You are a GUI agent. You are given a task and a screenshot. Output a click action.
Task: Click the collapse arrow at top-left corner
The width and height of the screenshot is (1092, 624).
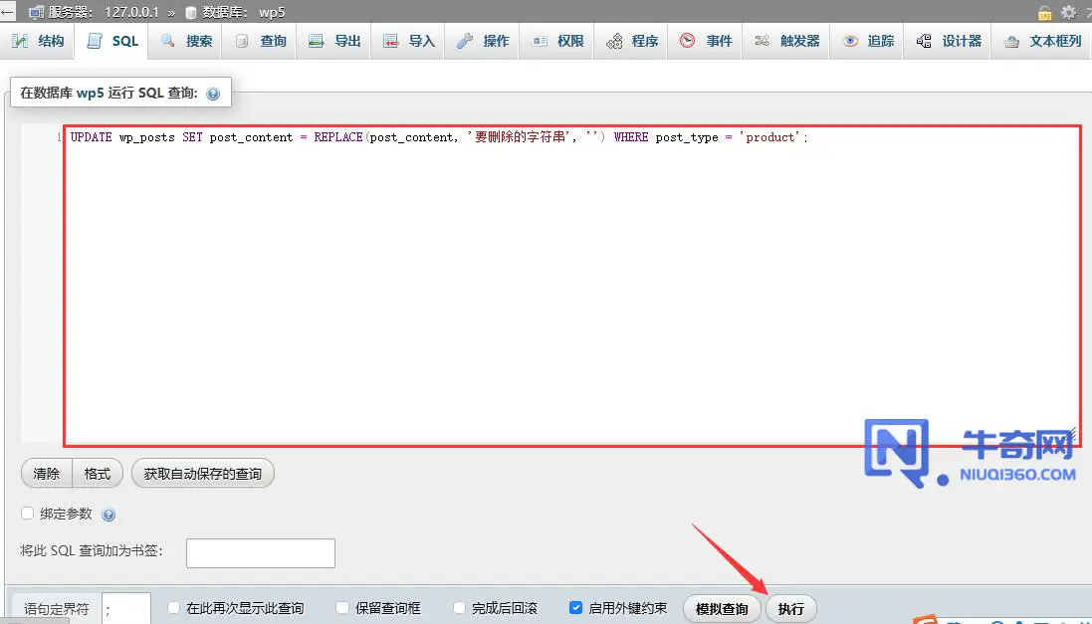pyautogui.click(x=8, y=12)
